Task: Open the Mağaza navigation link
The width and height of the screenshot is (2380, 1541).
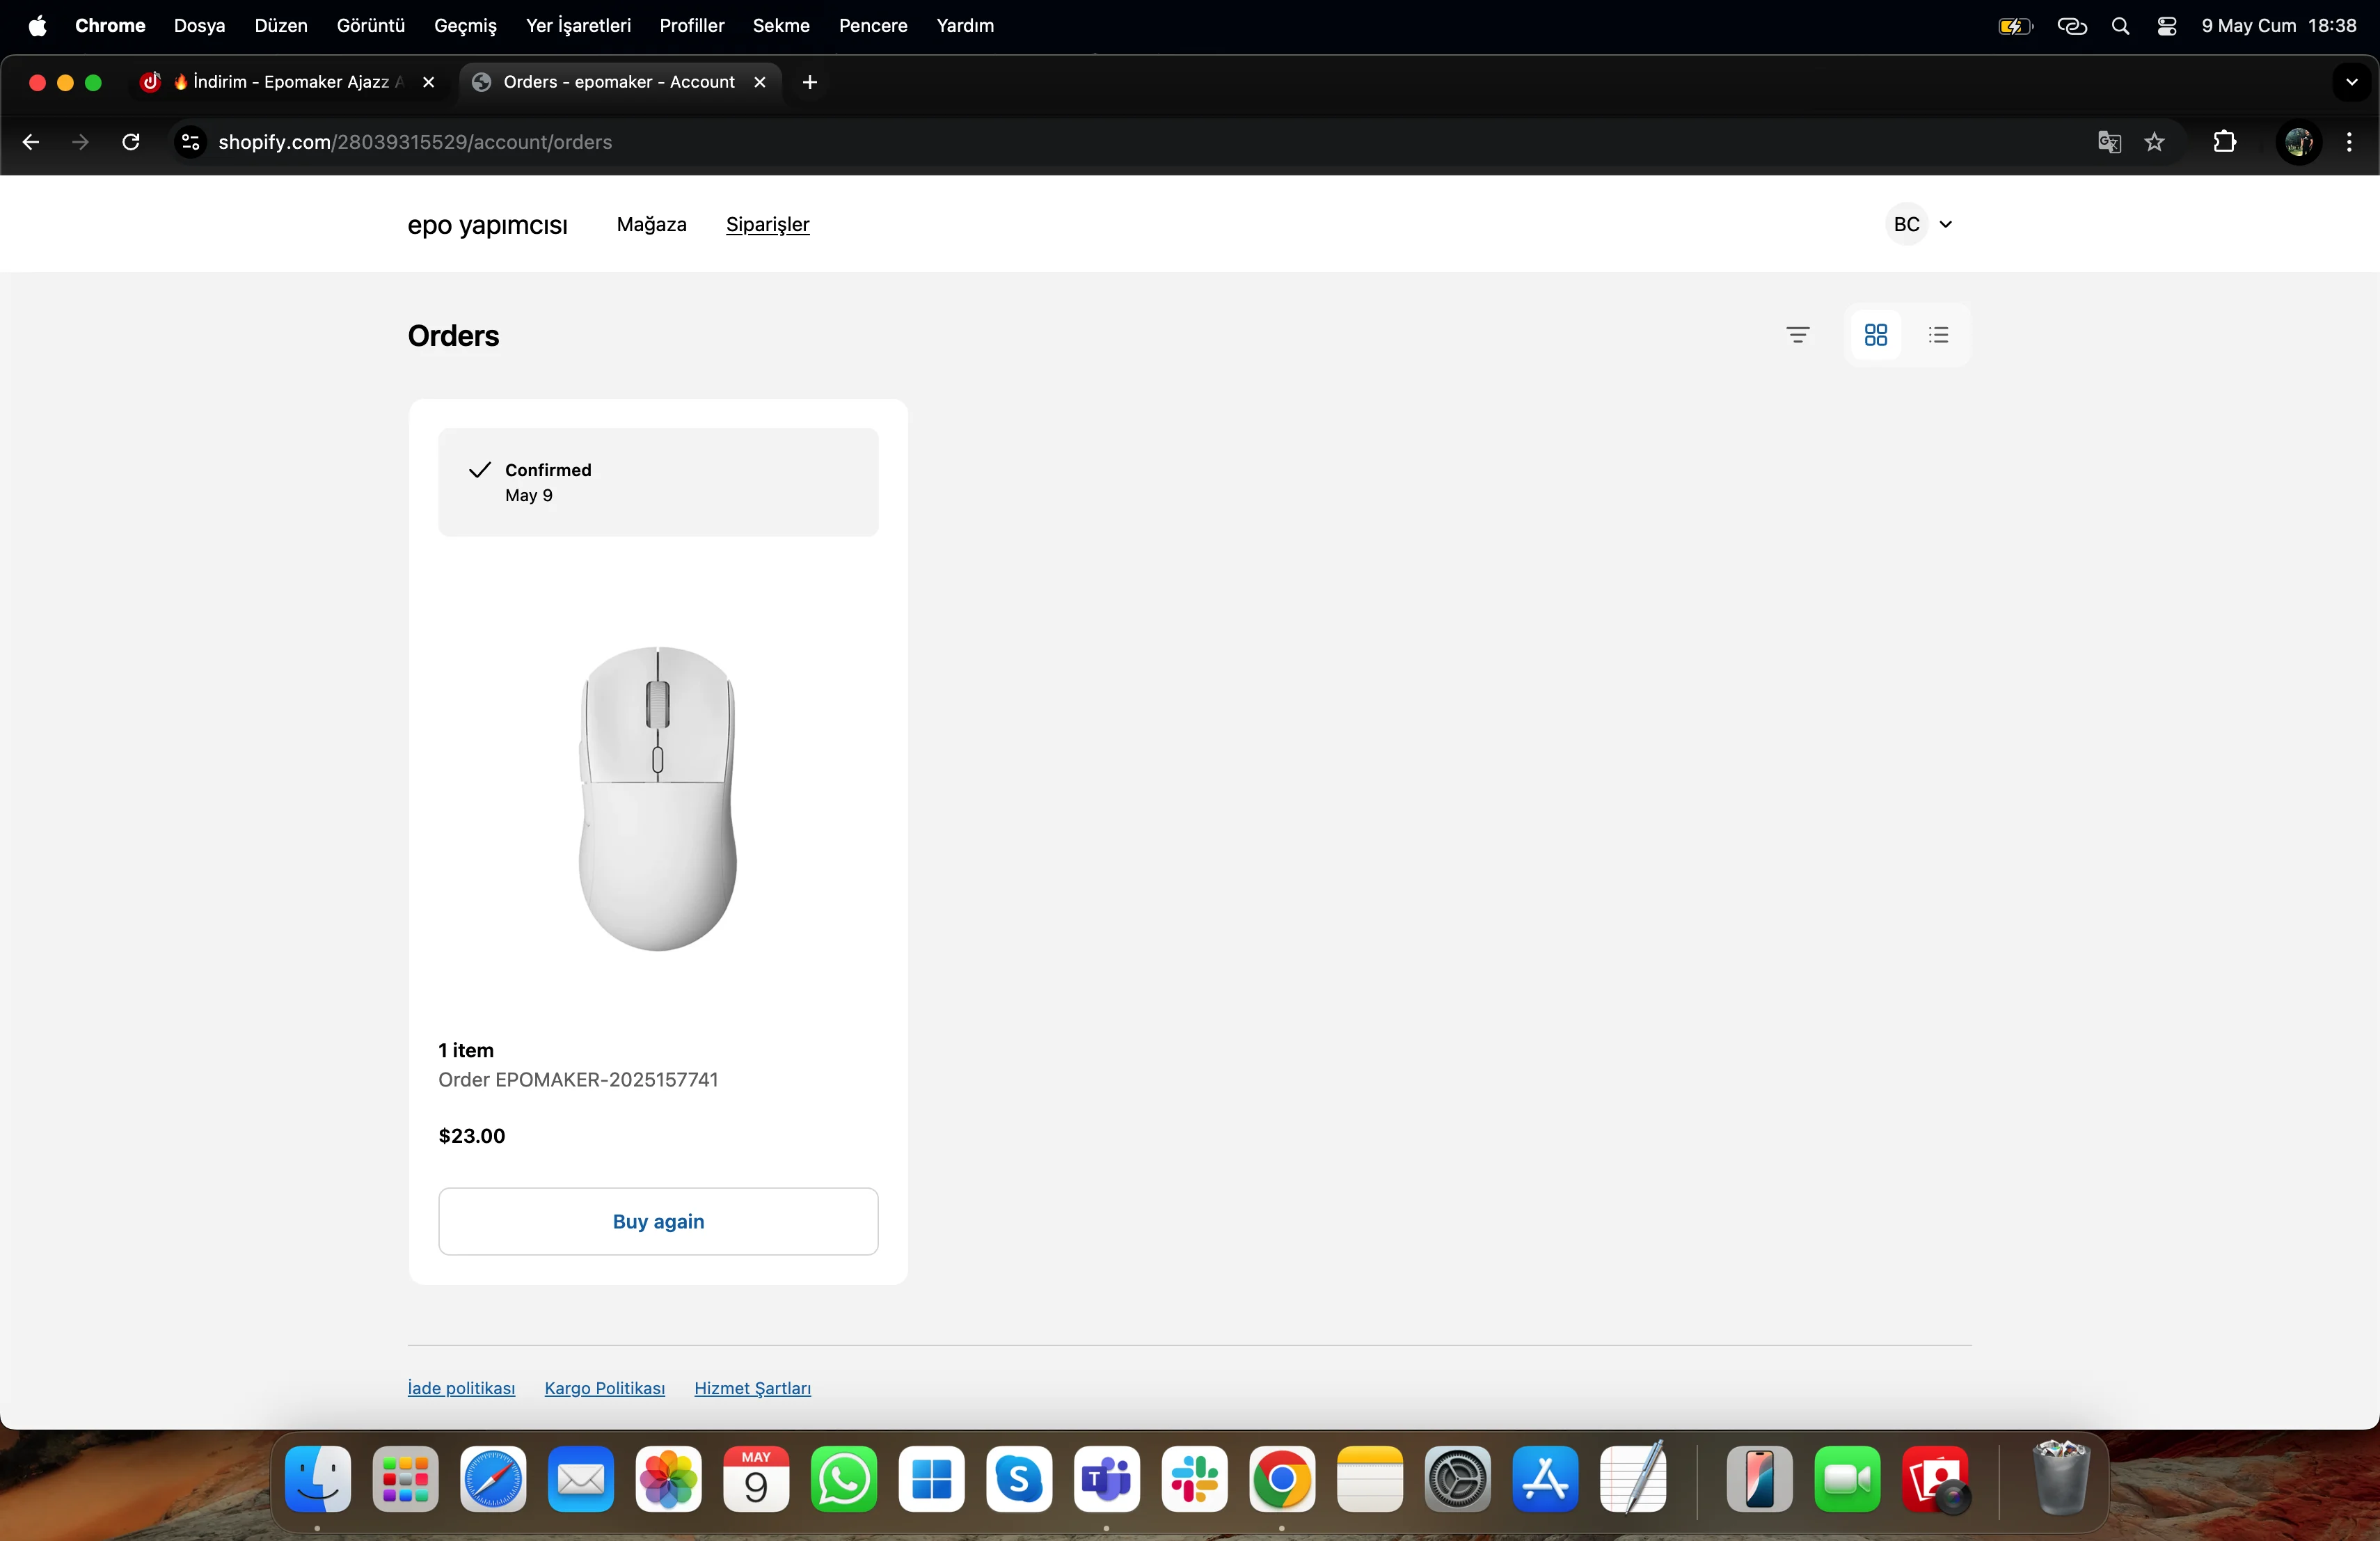Action: (651, 224)
